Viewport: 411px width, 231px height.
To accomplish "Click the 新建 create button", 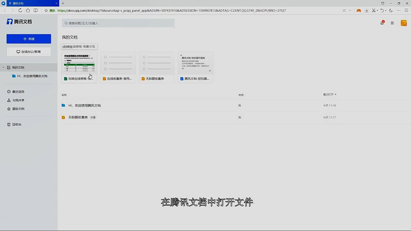I will pos(29,39).
